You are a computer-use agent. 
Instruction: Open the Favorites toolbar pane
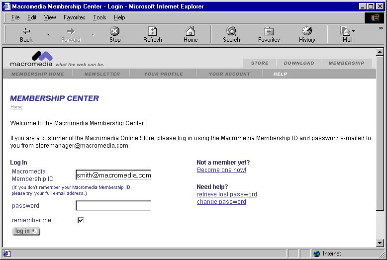[x=269, y=35]
